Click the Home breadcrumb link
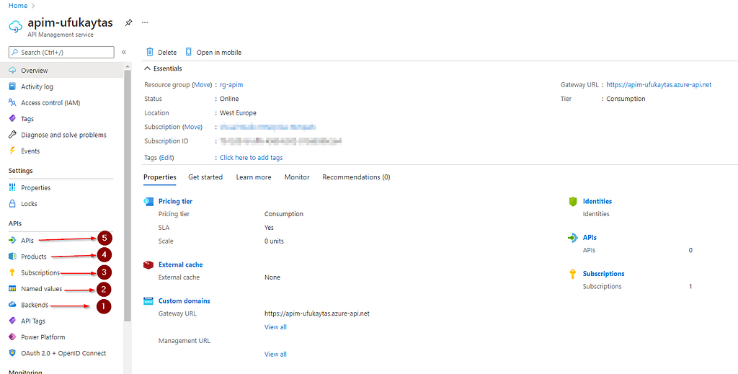738x374 pixels. pyautogui.click(x=18, y=6)
